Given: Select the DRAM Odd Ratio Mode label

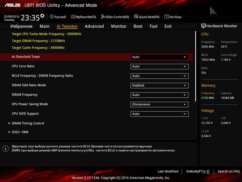Looking at the screenshot, I should click(x=29, y=85).
